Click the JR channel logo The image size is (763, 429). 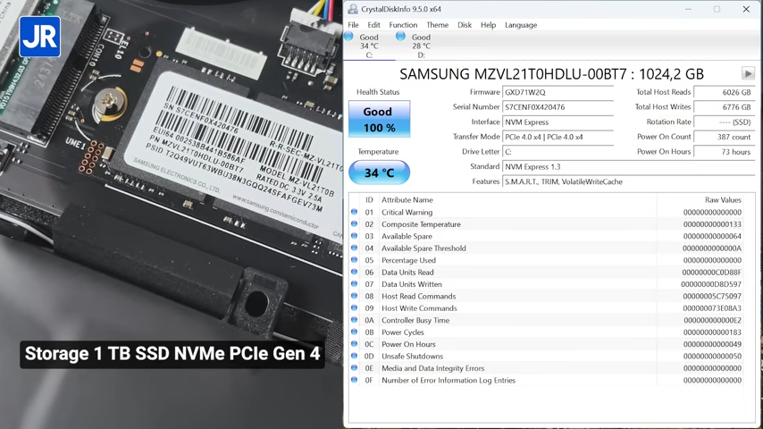(x=40, y=37)
